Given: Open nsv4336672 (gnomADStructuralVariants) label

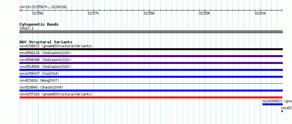Looking at the screenshot, I should pos(56,46).
